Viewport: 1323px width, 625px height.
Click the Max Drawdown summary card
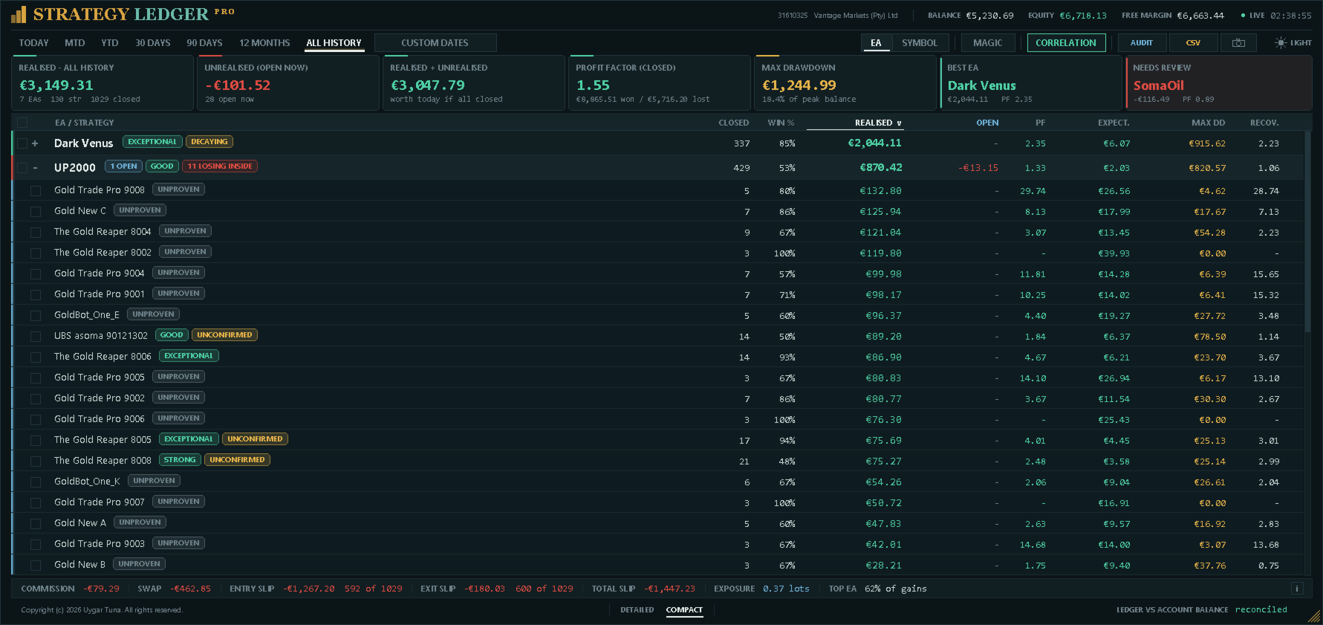[845, 83]
